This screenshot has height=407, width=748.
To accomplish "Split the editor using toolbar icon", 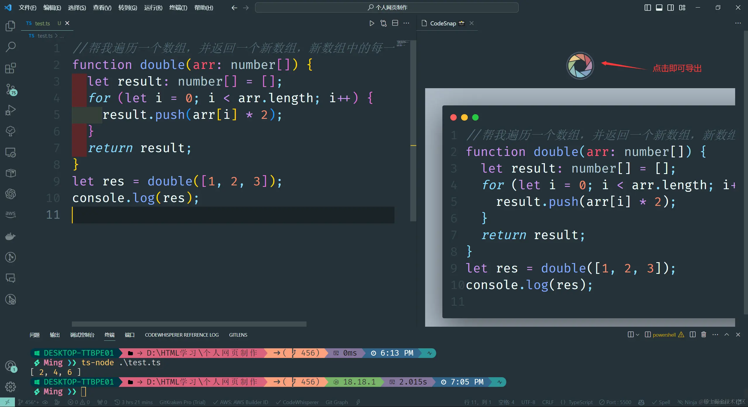I will pyautogui.click(x=395, y=23).
